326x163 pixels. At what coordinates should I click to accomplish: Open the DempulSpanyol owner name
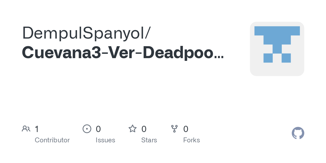point(83,33)
